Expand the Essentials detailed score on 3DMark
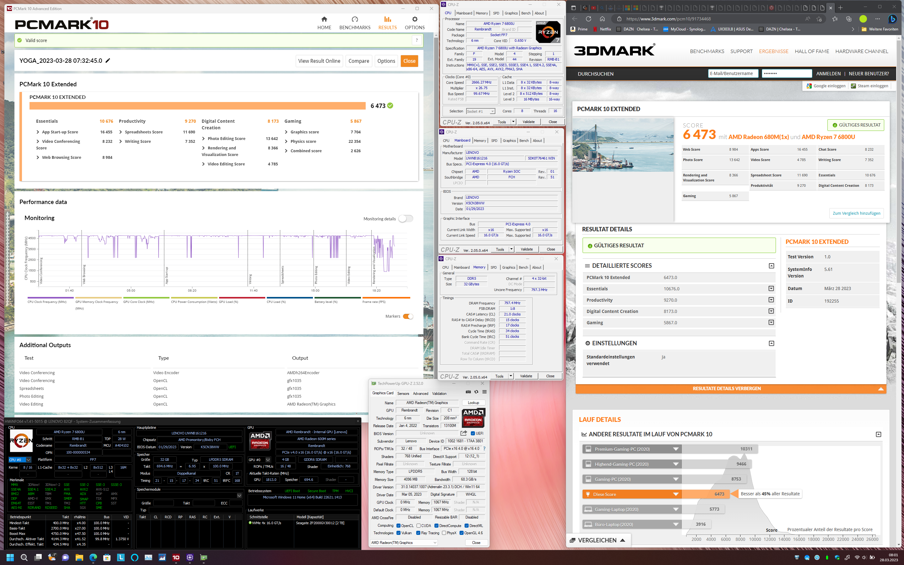Image resolution: width=904 pixels, height=565 pixels. pos(771,288)
